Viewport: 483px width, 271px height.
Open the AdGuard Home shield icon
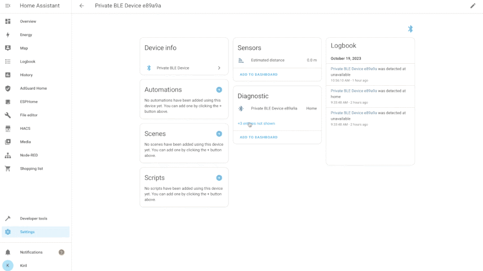click(x=8, y=88)
